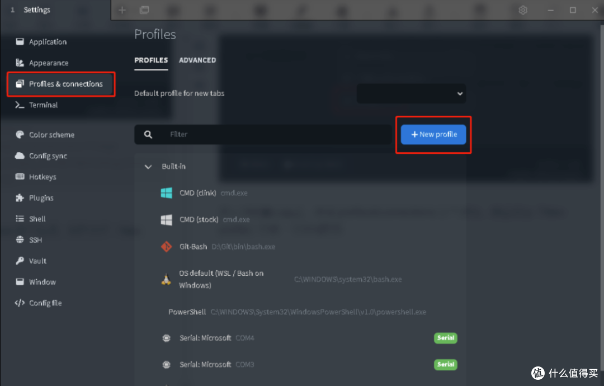Click the CMD (clink) Windows icon
This screenshot has height=386, width=604.
tap(167, 193)
